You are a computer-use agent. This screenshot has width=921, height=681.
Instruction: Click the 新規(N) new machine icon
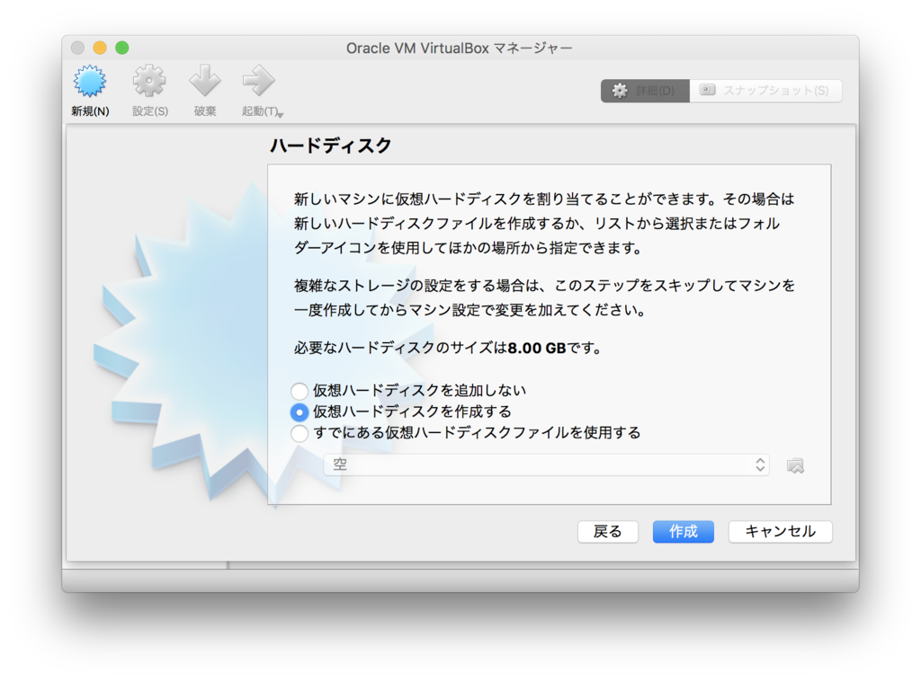[90, 82]
